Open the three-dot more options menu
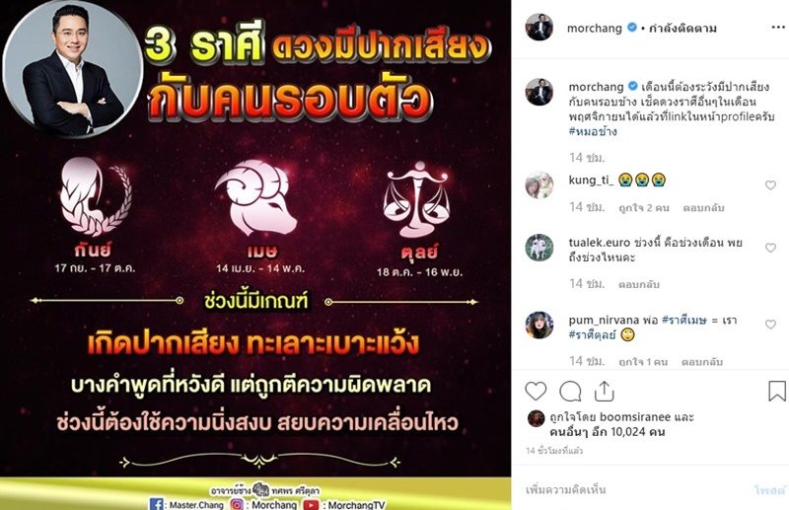The width and height of the screenshot is (789, 510). pyautogui.click(x=778, y=28)
